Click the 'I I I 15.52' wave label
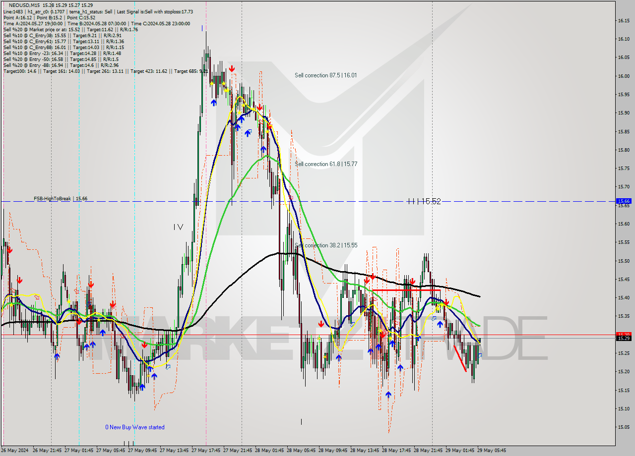Image resolution: width=635 pixels, height=456 pixels. (424, 201)
